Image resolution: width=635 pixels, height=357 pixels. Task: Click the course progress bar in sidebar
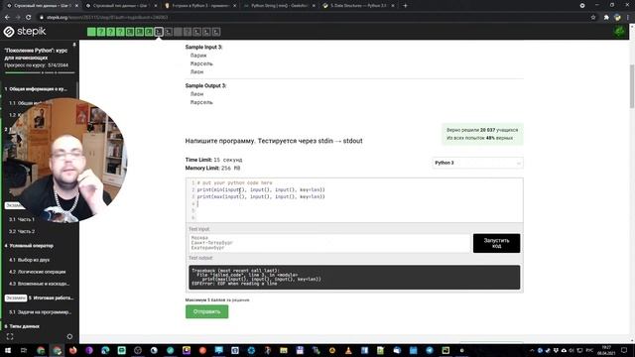pos(40,72)
